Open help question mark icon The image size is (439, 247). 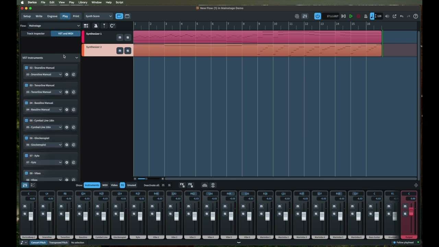[416, 16]
